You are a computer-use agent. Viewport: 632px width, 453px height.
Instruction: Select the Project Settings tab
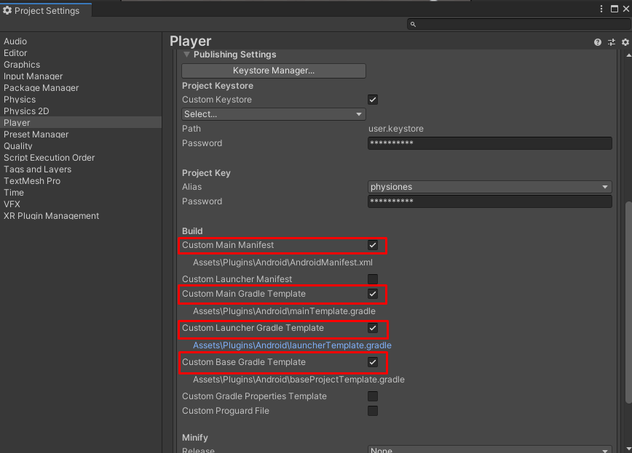[46, 10]
